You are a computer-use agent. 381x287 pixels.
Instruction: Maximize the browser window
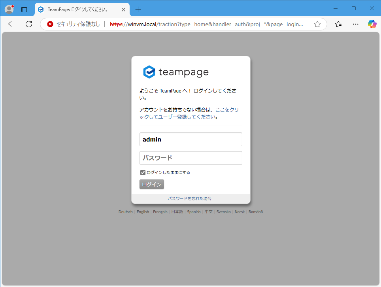click(354, 9)
